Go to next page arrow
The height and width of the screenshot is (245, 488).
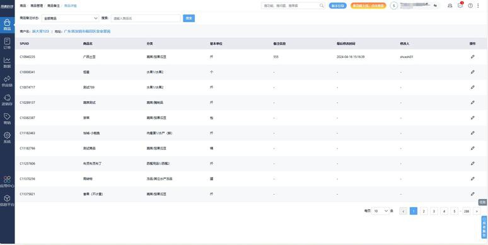(477, 211)
